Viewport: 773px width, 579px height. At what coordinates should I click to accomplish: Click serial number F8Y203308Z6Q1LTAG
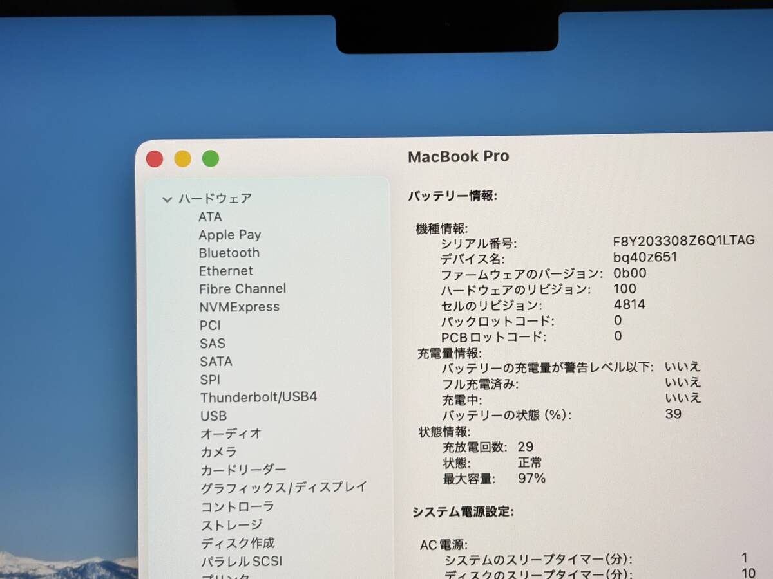coord(683,241)
